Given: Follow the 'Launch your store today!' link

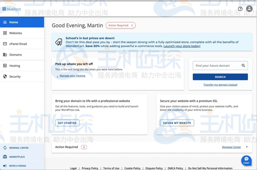Looking at the screenshot, I should (x=182, y=46).
